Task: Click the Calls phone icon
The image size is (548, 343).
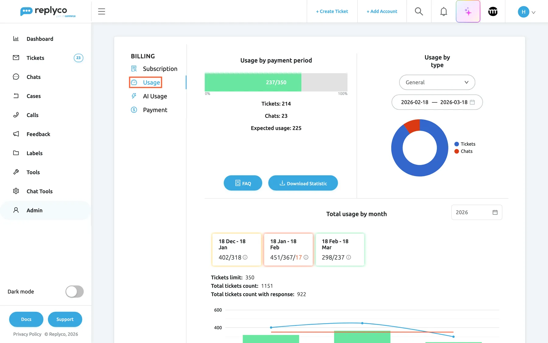Action: click(16, 115)
